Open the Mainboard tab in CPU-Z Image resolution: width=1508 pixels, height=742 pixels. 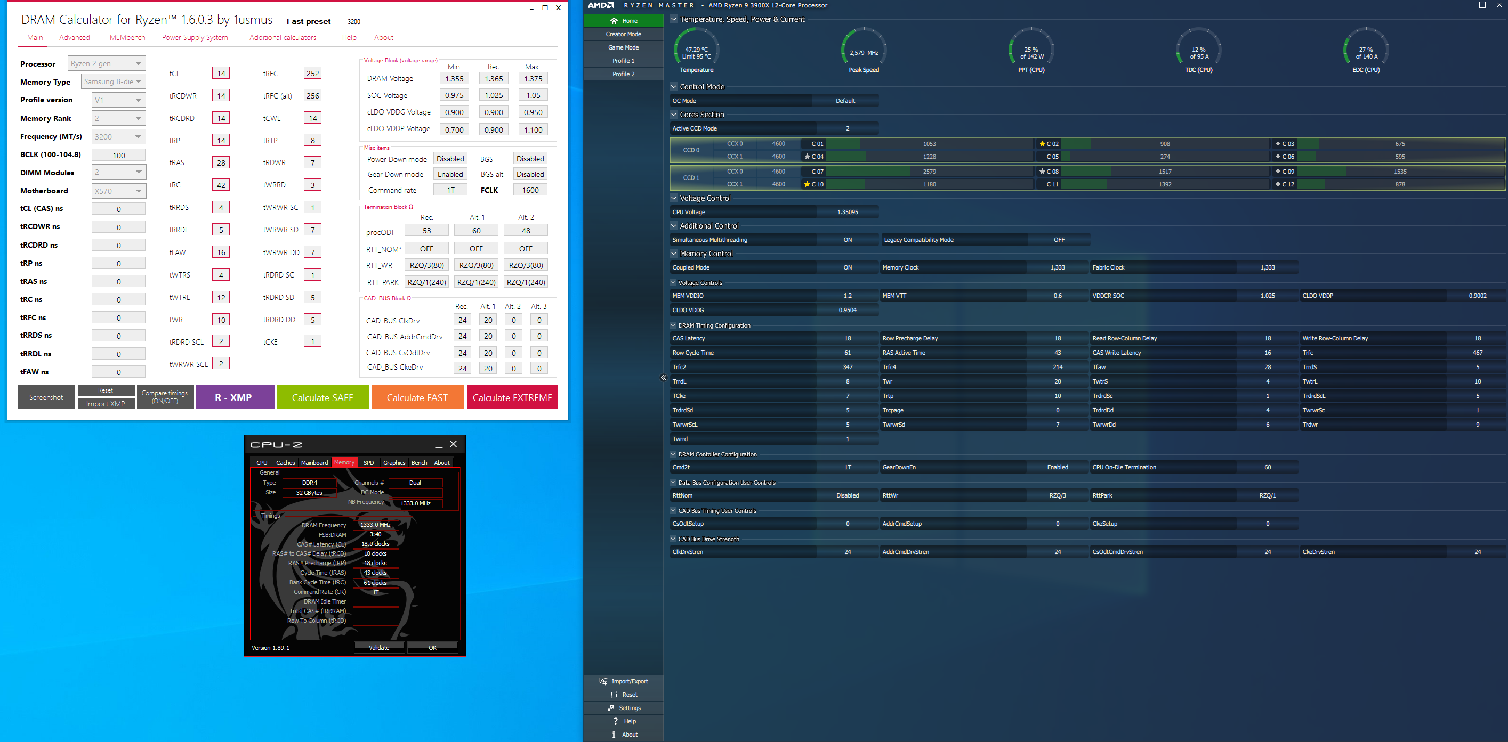314,462
